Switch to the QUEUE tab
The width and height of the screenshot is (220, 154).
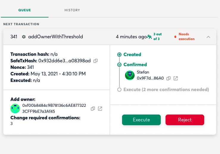tap(24, 10)
